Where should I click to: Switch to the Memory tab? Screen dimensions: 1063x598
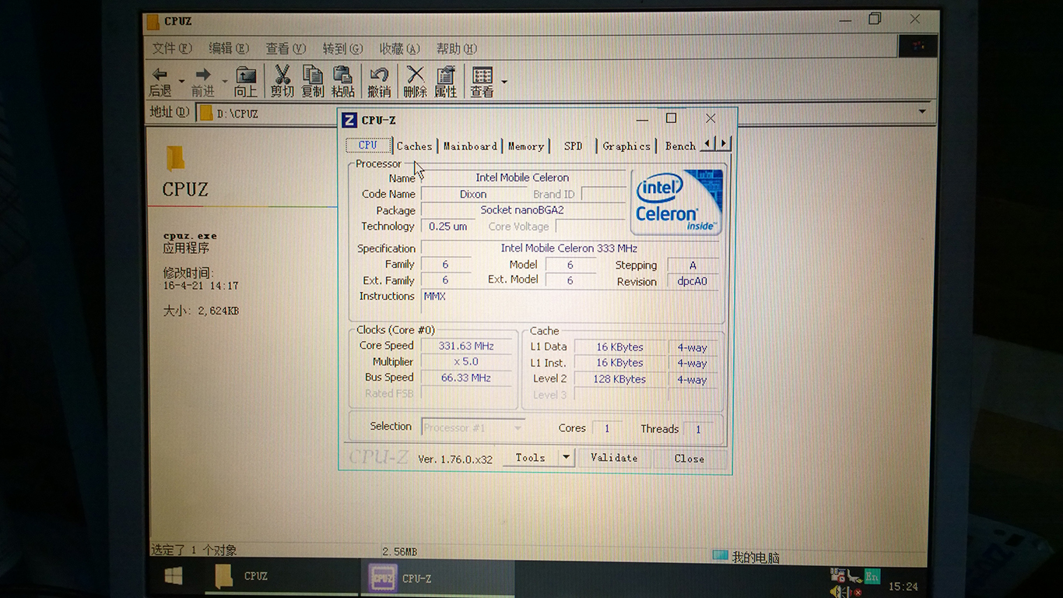click(526, 146)
